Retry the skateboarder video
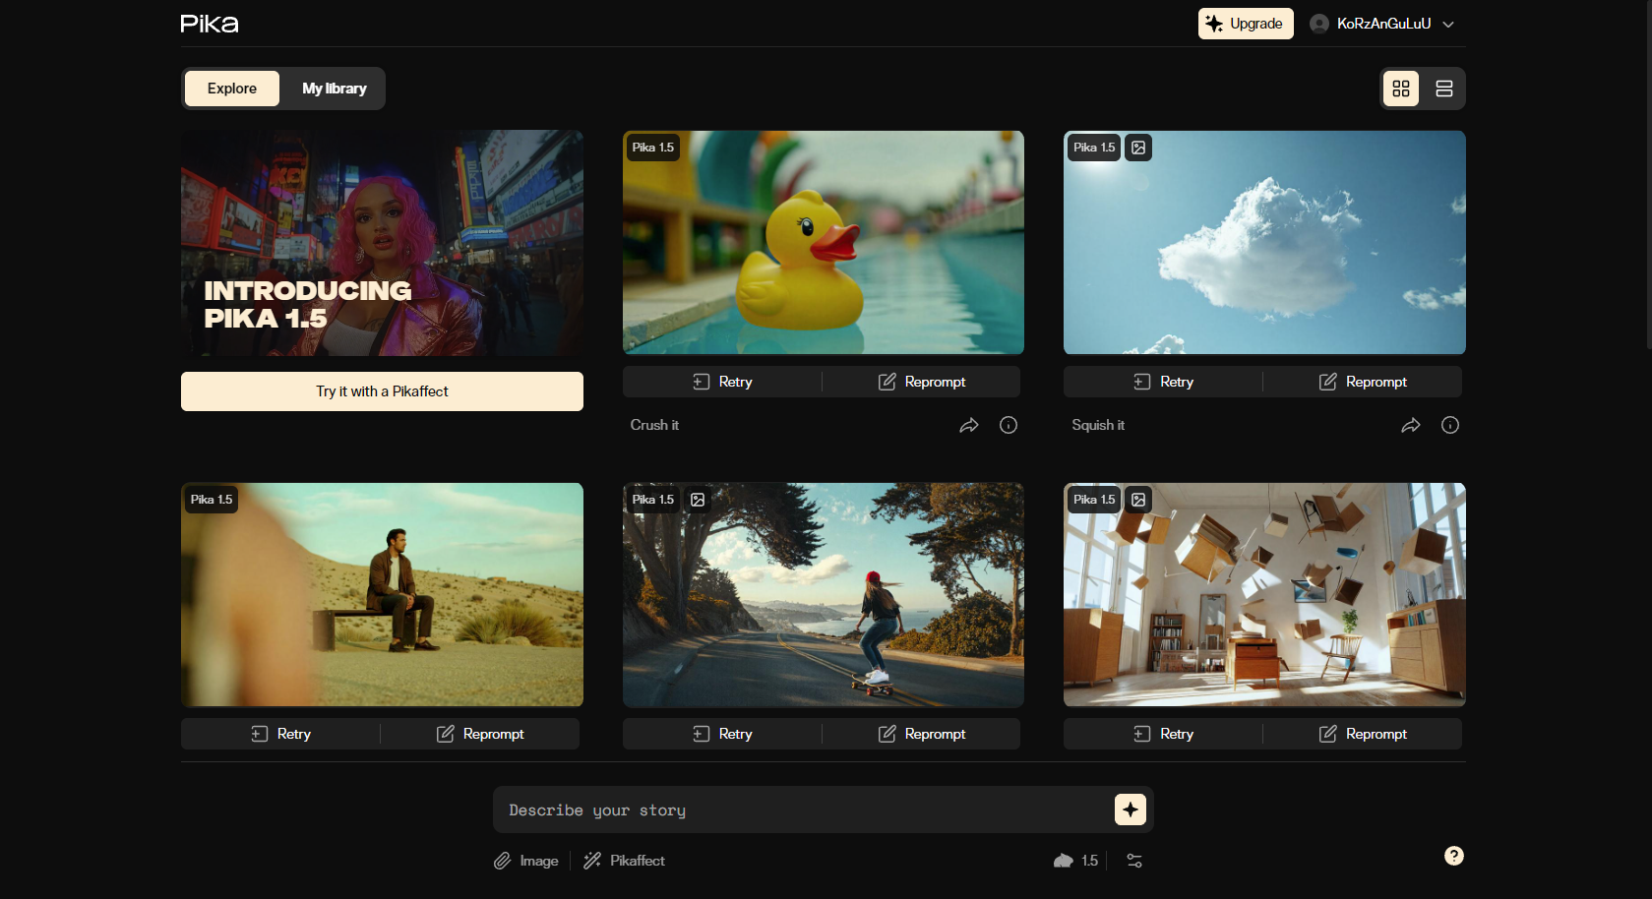 click(x=722, y=734)
